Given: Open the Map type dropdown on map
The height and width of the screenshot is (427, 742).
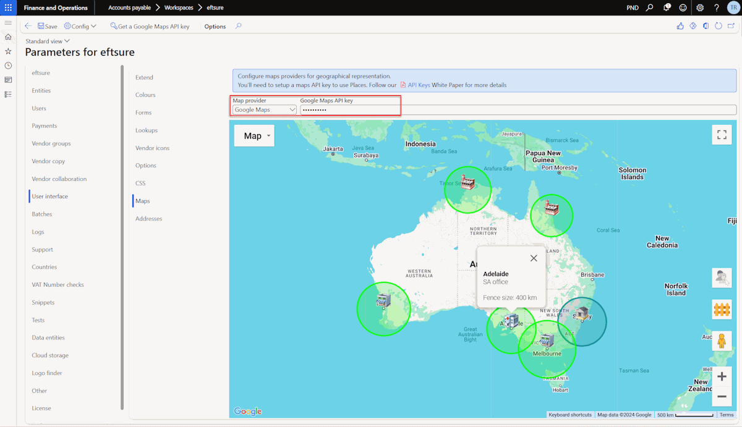Looking at the screenshot, I should click(x=254, y=136).
